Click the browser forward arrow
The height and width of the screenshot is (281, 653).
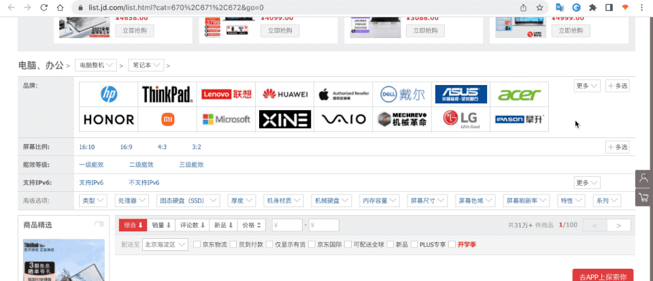pos(27,7)
